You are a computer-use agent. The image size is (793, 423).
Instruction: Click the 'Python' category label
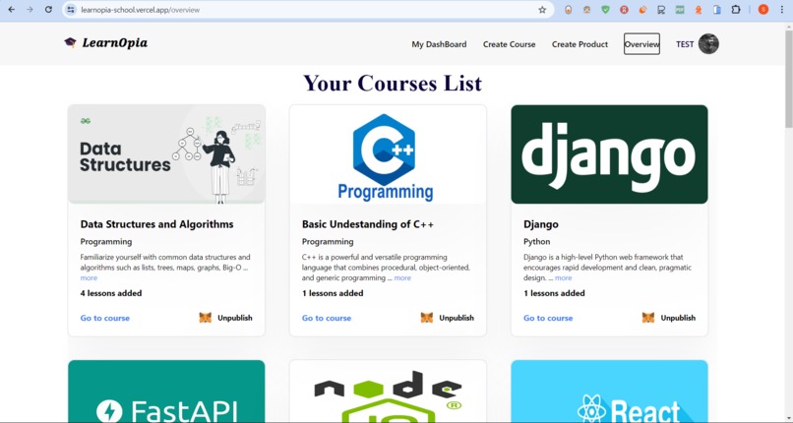(536, 242)
